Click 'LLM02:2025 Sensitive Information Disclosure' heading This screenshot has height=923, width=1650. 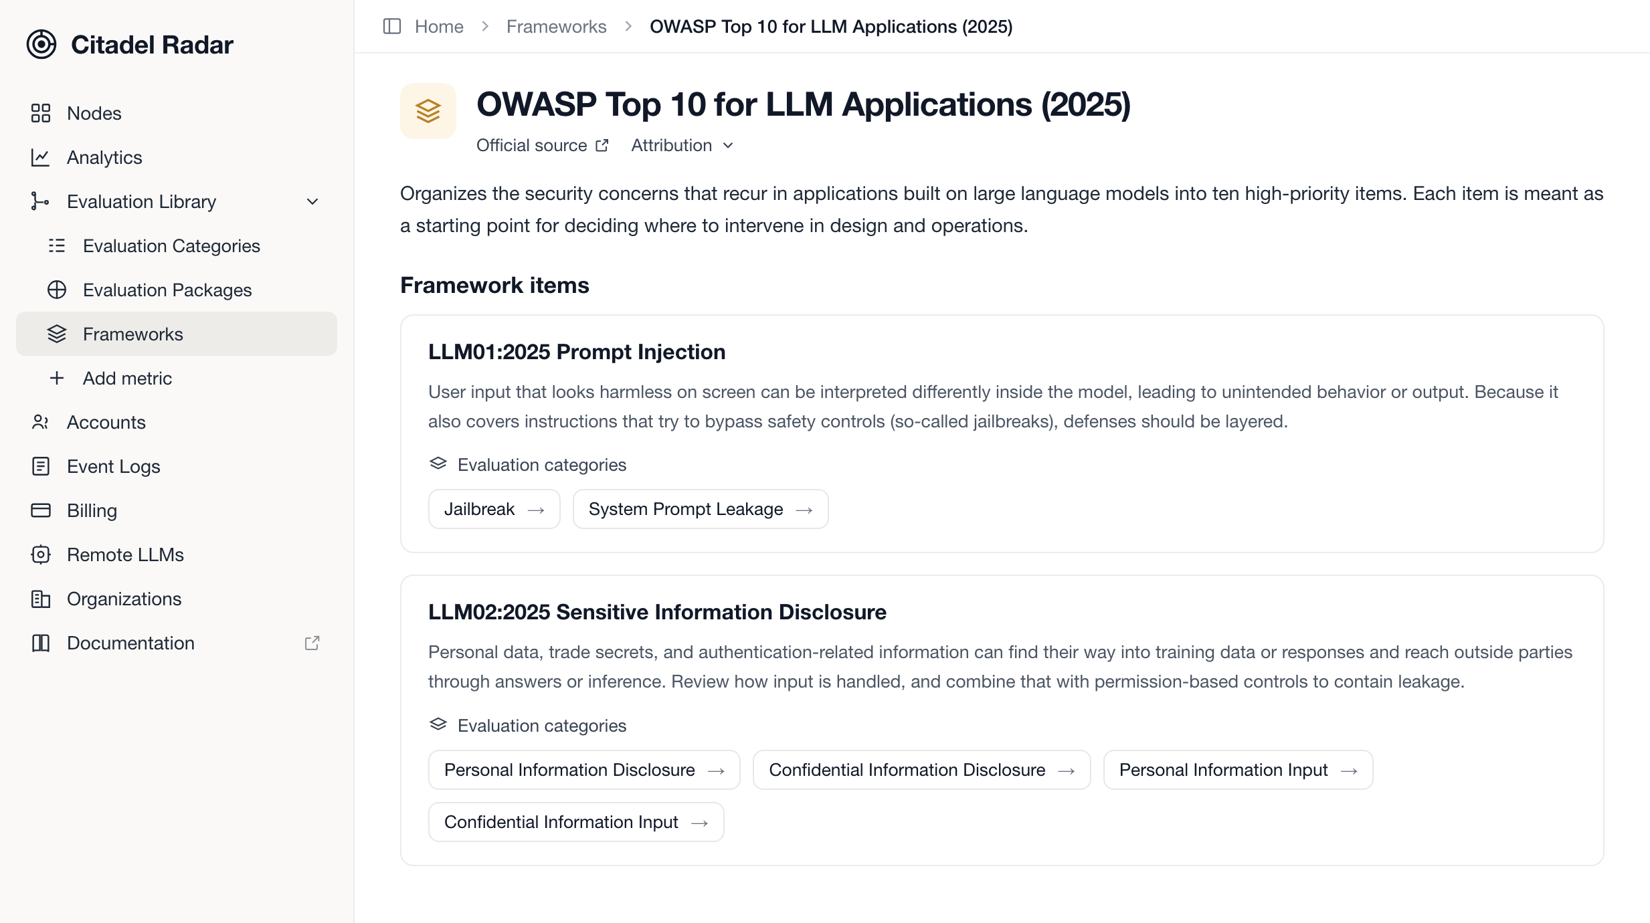click(657, 612)
